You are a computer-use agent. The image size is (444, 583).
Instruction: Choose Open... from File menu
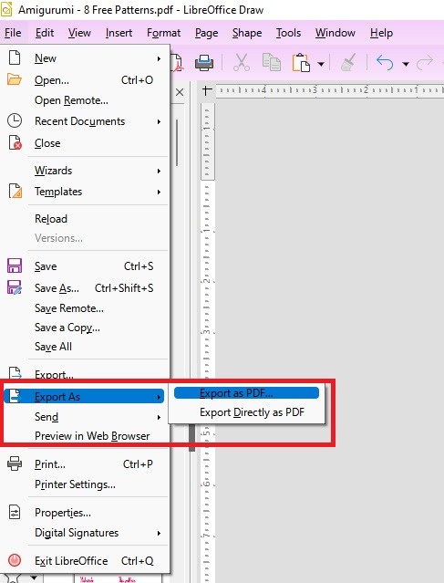tap(85, 80)
